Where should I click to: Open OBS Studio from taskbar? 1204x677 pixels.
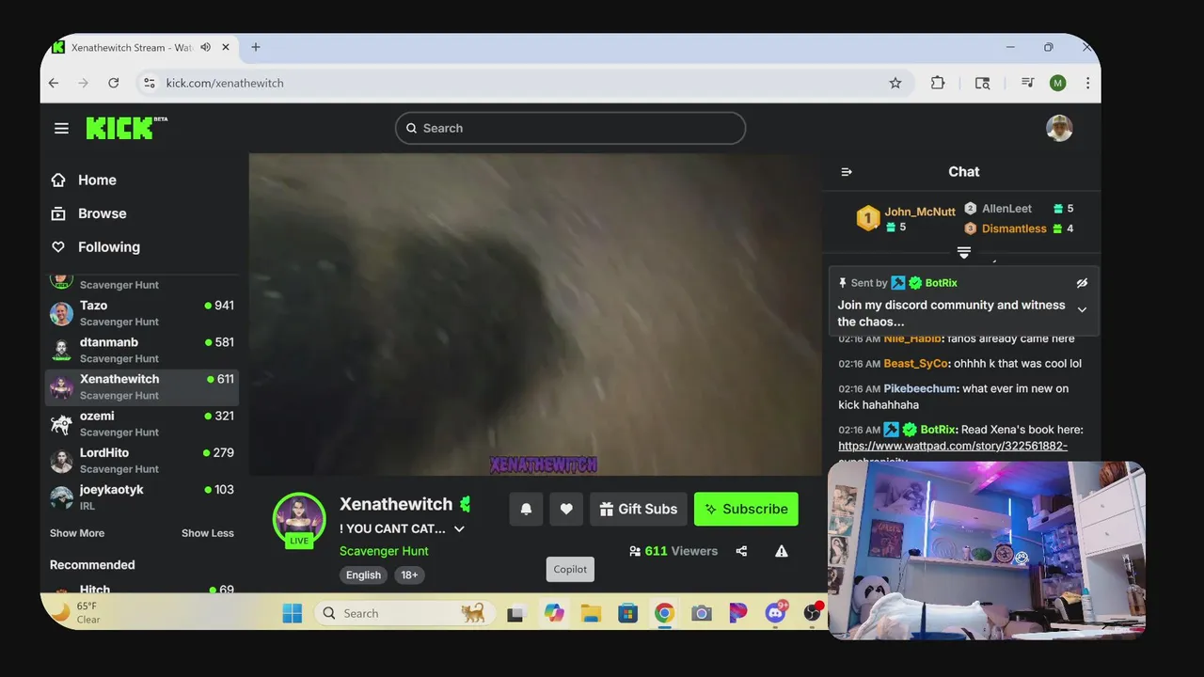tap(813, 613)
